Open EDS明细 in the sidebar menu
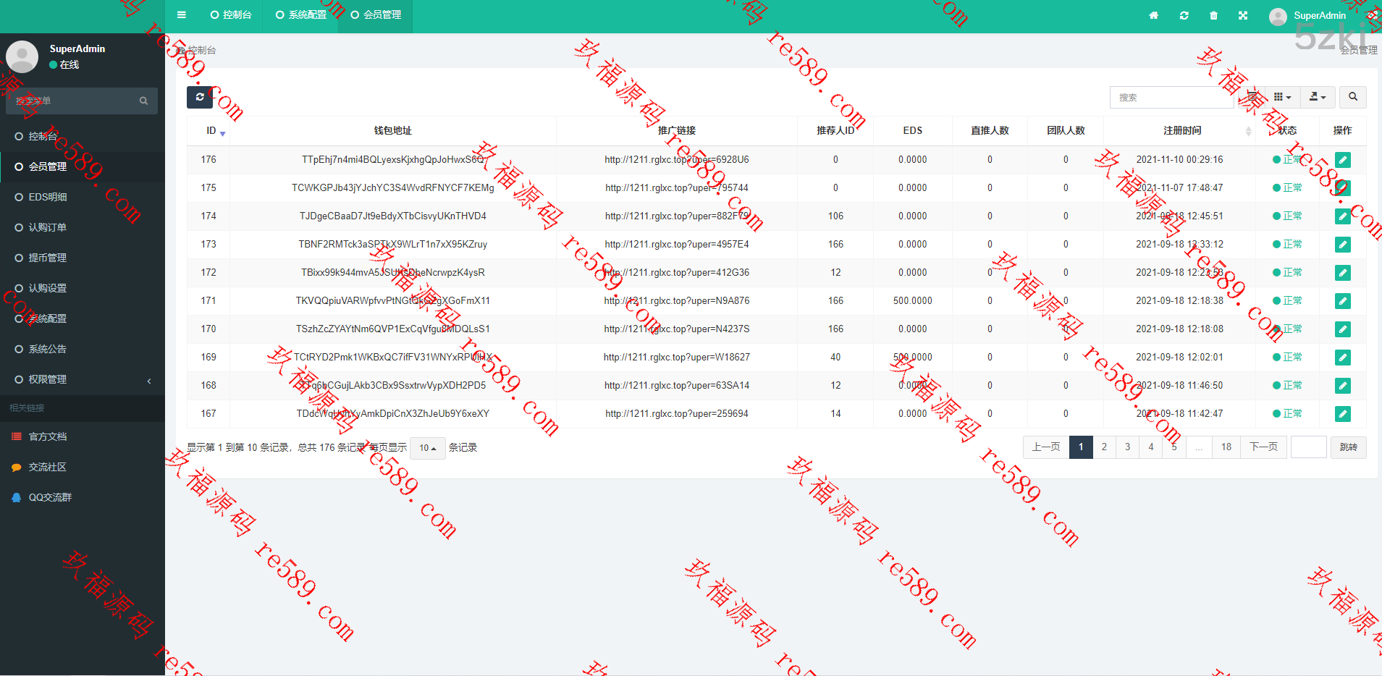The image size is (1382, 676). click(48, 197)
